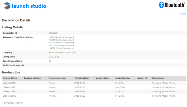The width and height of the screenshot is (187, 107).
Task: Click the publish date in the SM-S711U row
Action: click(x=80, y=83)
